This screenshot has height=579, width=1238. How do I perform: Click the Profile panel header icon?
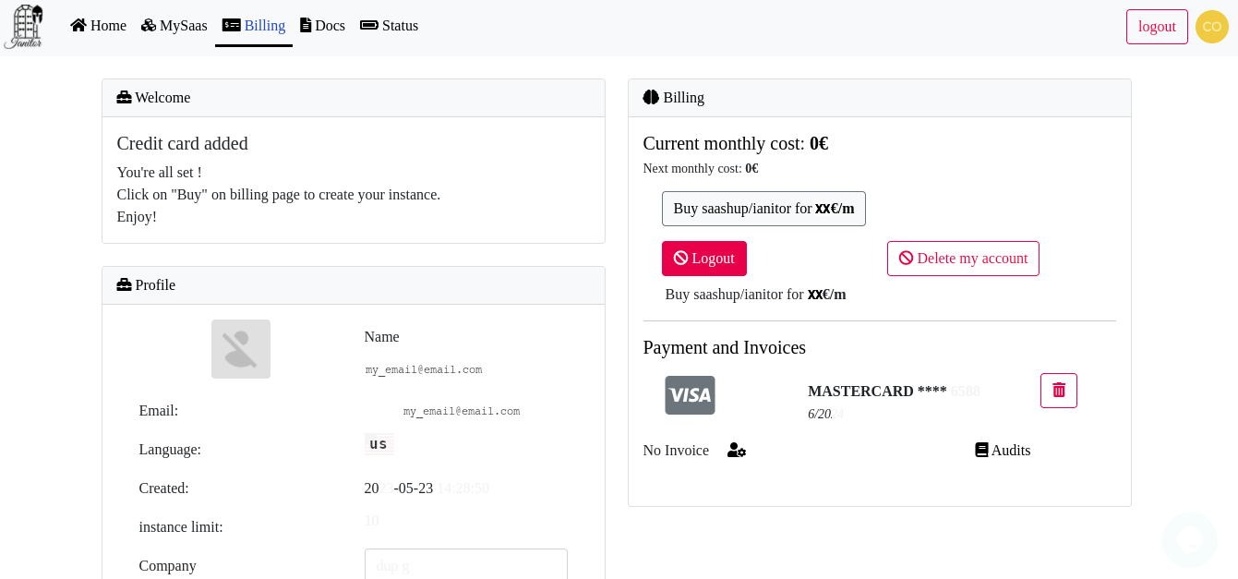(125, 285)
